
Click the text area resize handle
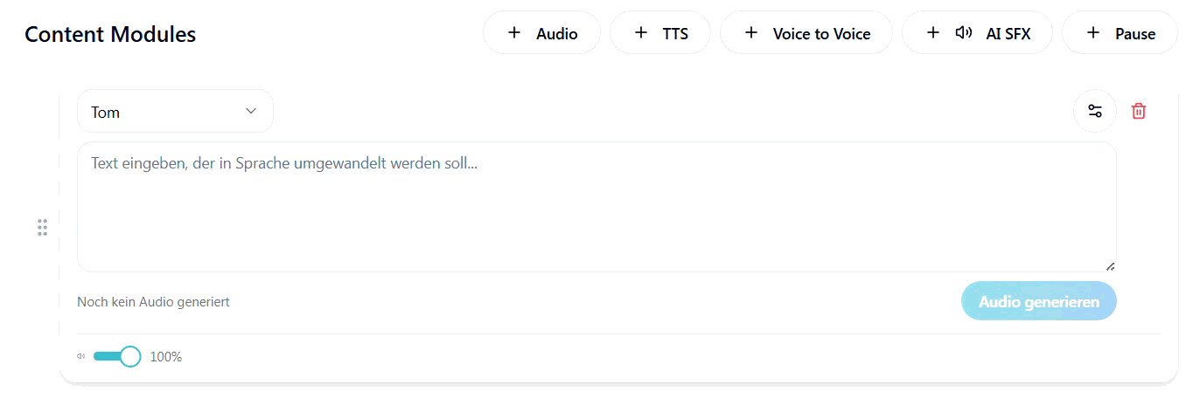coord(1110,265)
